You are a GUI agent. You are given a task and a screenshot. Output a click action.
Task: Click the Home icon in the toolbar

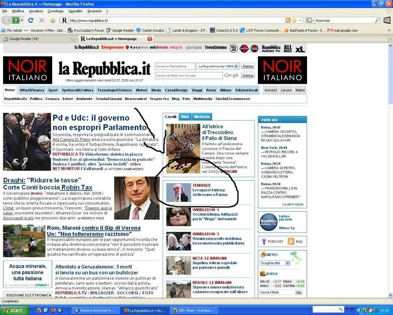pyautogui.click(x=53, y=20)
